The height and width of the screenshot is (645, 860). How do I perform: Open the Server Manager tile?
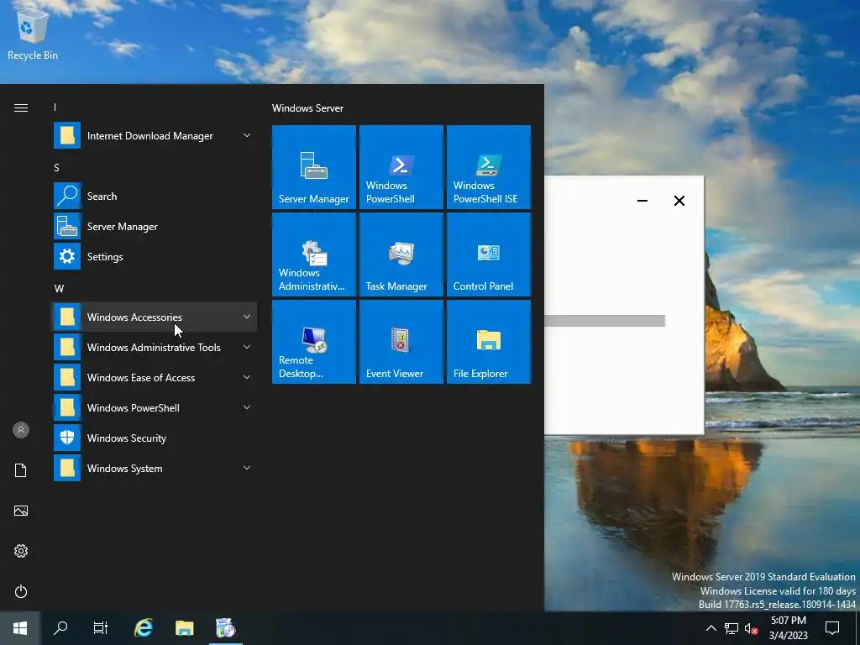point(314,167)
